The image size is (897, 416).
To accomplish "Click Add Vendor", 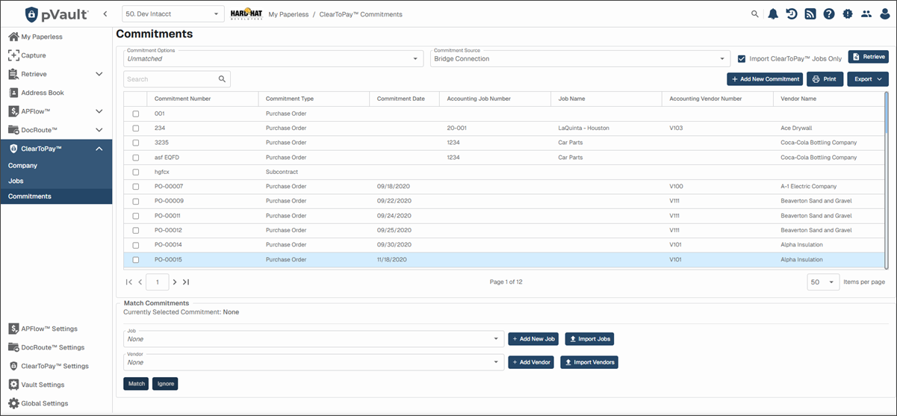I will click(531, 362).
